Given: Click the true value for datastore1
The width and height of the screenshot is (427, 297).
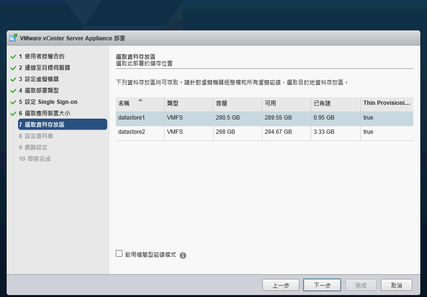Looking at the screenshot, I should pyautogui.click(x=368, y=118).
